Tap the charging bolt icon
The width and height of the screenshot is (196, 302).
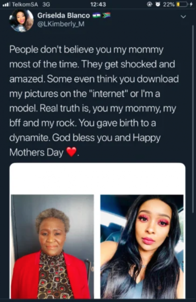191,4
